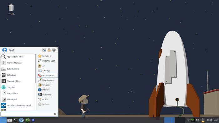Open the Development category

[x=48, y=80]
